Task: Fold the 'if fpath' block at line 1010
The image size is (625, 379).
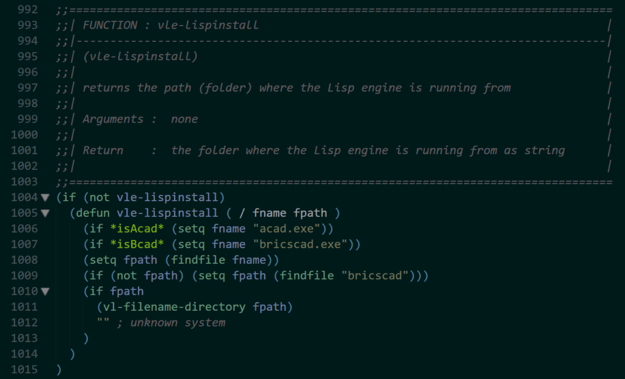Action: tap(45, 291)
